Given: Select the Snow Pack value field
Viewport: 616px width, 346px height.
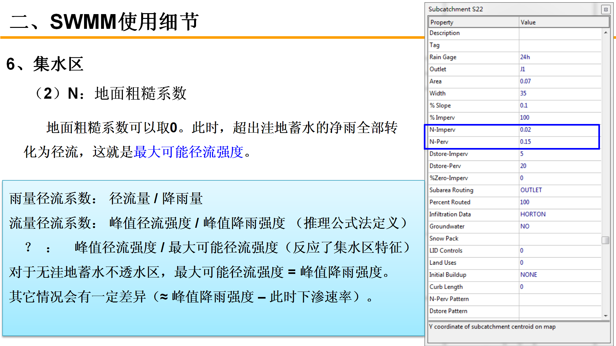Looking at the screenshot, I should tap(560, 239).
